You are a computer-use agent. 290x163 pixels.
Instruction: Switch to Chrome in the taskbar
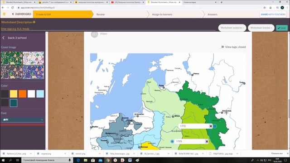coord(108,160)
